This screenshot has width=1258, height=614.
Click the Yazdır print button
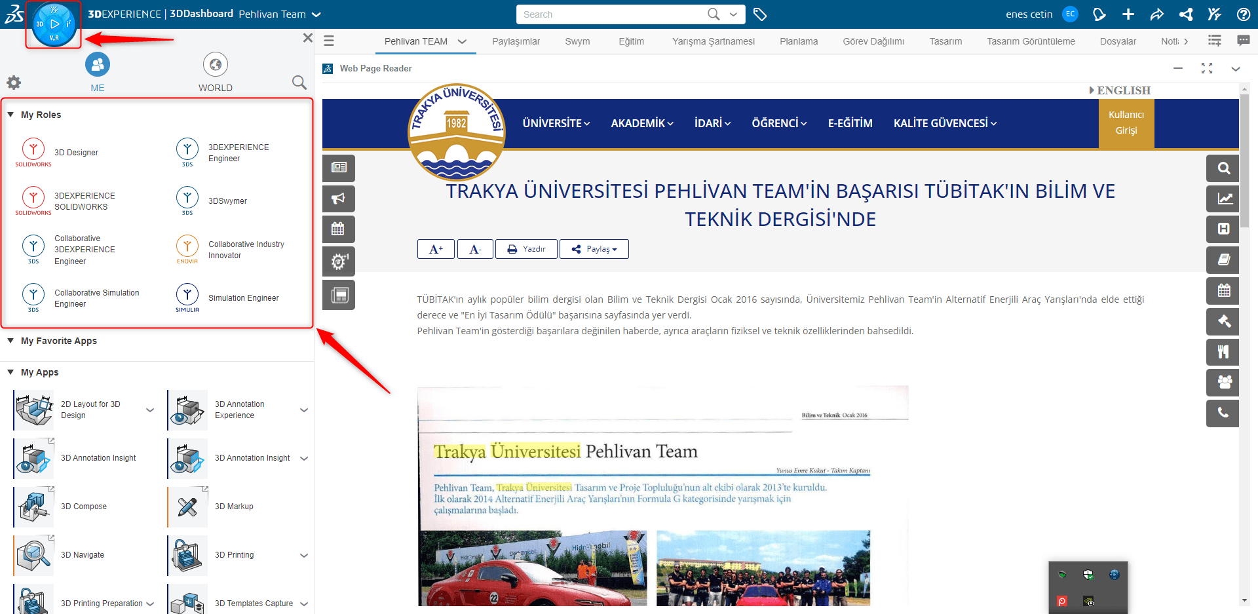[x=526, y=249]
